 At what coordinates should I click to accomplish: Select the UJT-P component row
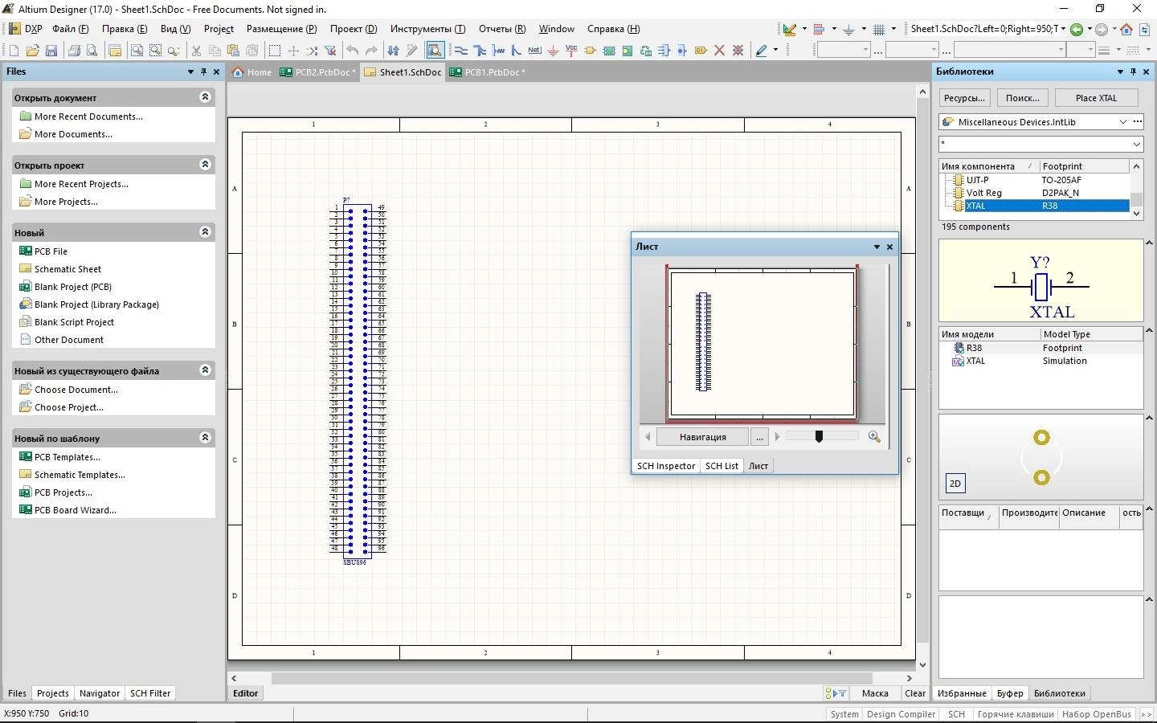tap(1035, 180)
